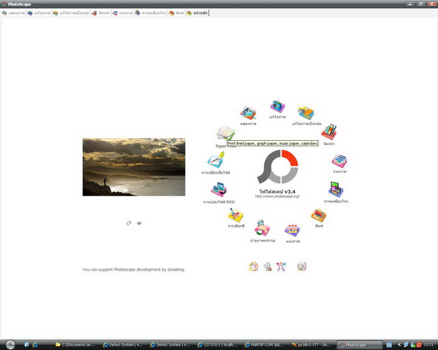438x350 pixels.
Task: Switch to the จัดหน้า (Page) tab
Action: coord(101,13)
